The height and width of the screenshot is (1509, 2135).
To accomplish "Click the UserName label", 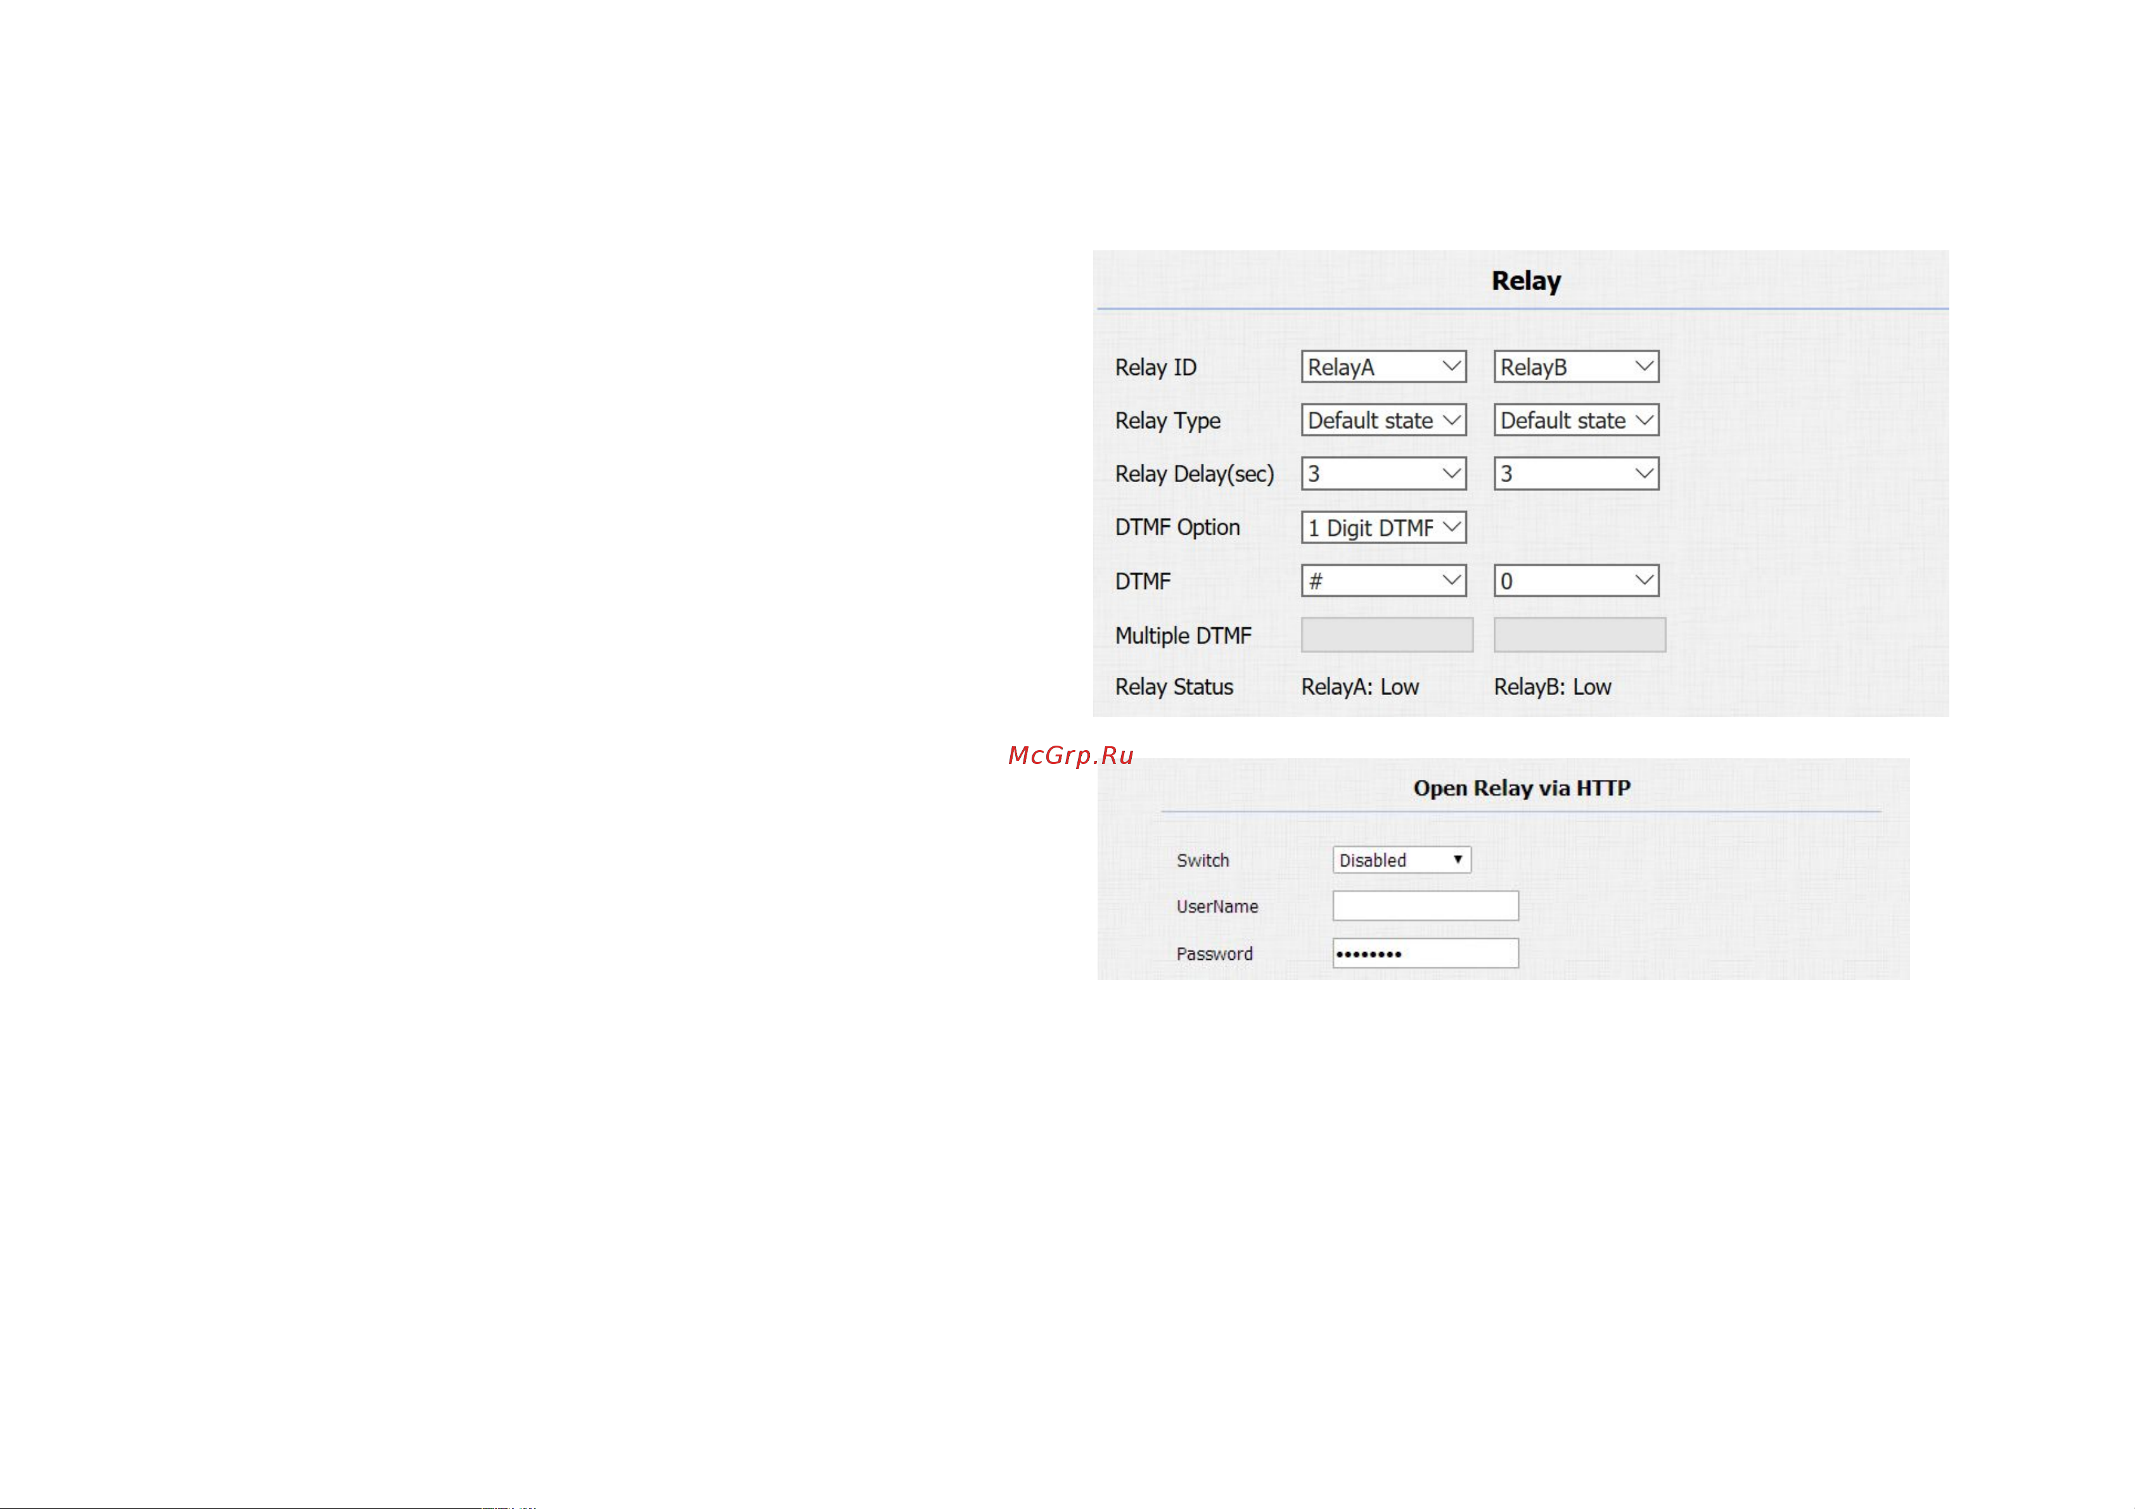I will pyautogui.click(x=1217, y=907).
